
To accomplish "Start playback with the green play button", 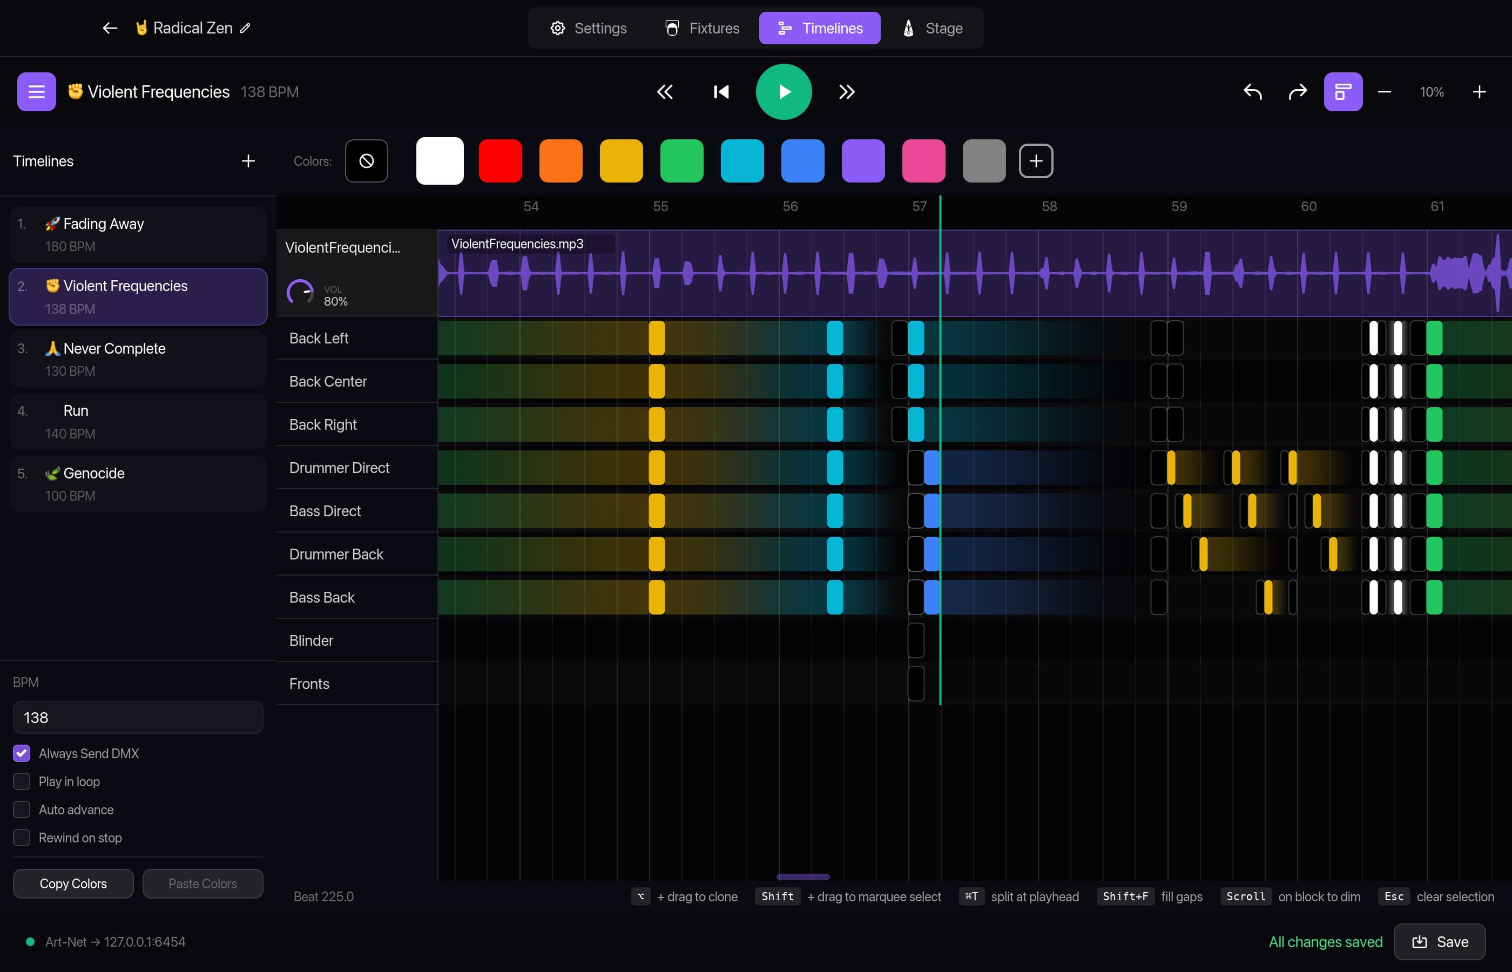I will click(784, 92).
